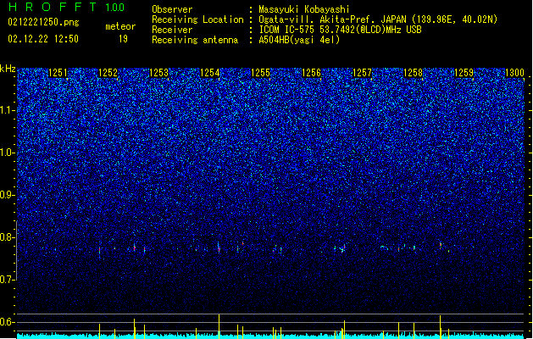Click the 1258 time marker

413,73
